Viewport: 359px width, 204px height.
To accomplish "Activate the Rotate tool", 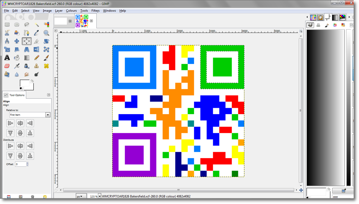I will [x=46, y=41].
